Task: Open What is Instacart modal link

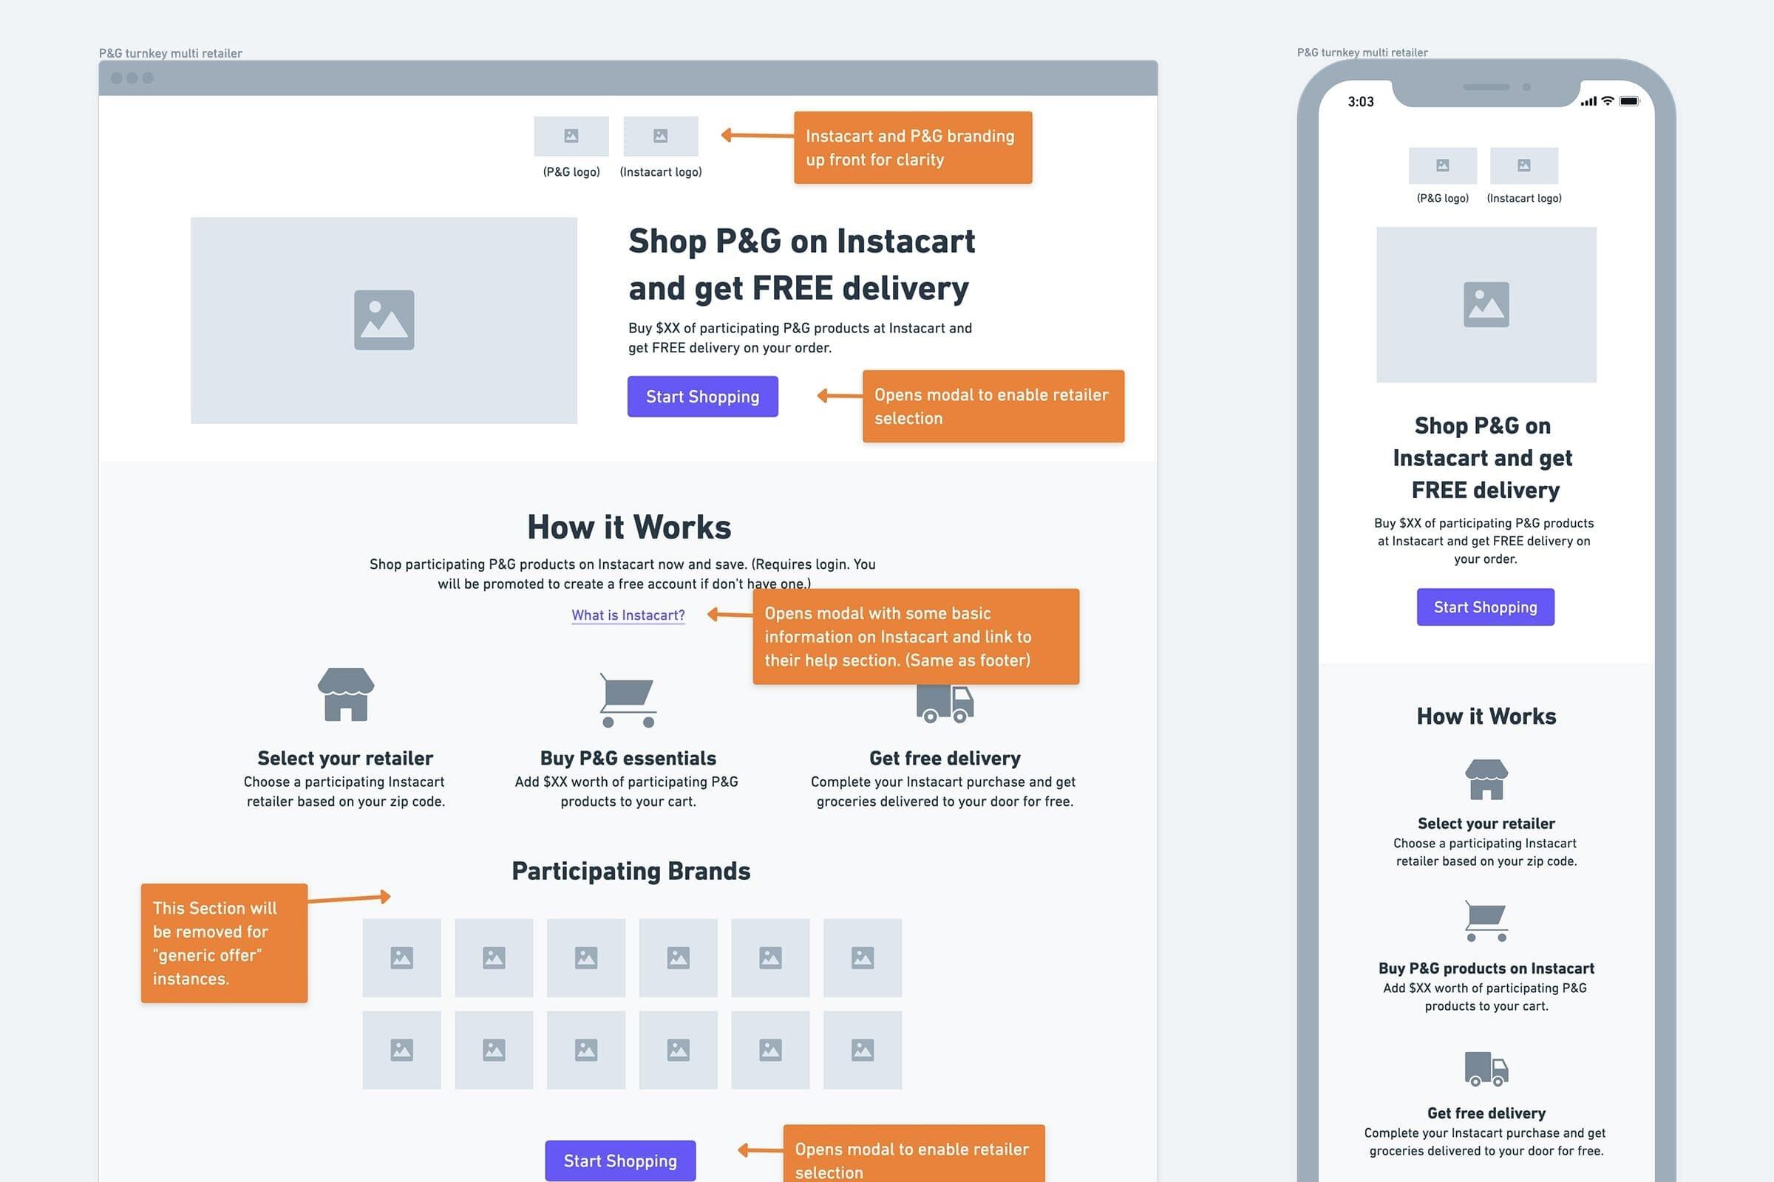Action: 627,613
